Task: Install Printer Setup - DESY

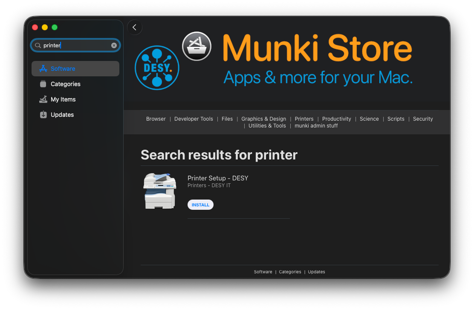Action: coord(200,205)
